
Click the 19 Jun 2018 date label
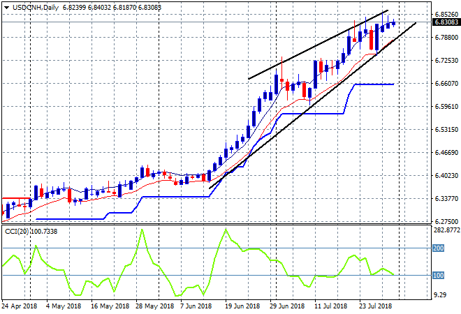click(x=240, y=306)
